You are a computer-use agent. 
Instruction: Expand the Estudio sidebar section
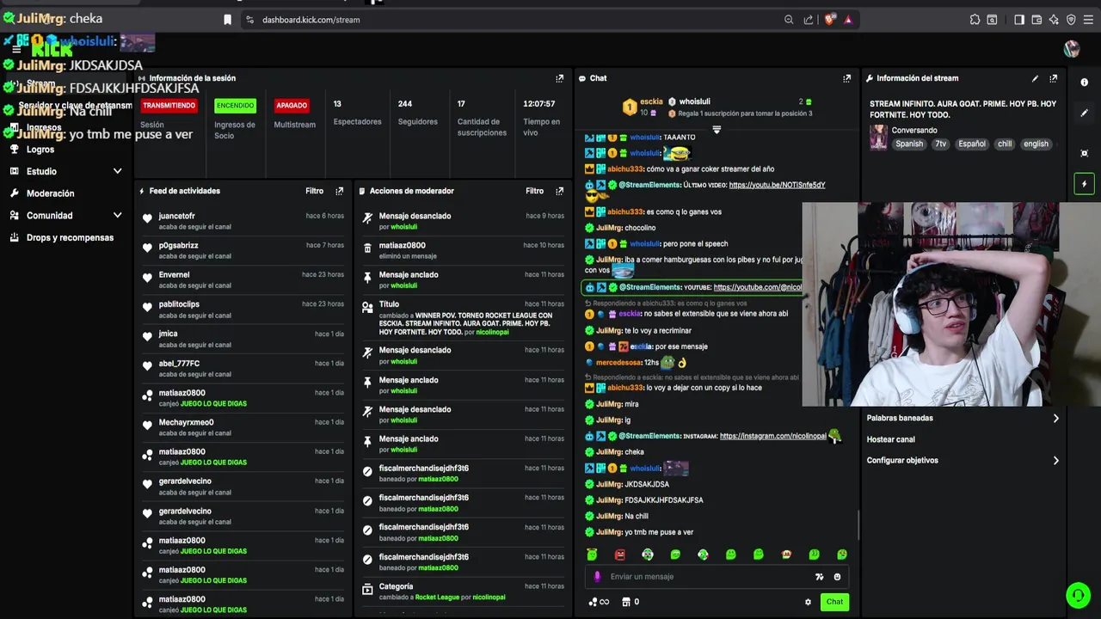tap(117, 171)
